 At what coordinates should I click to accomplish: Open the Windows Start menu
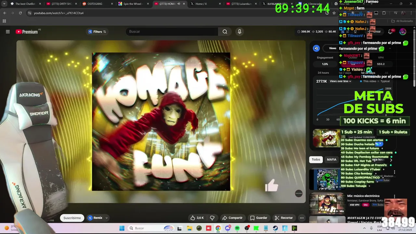[122, 228]
